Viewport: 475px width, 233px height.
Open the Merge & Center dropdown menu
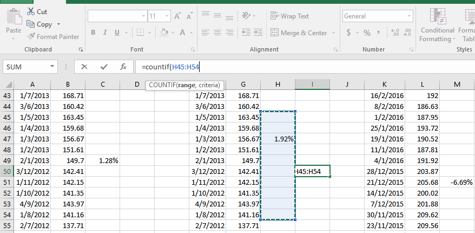(332, 33)
